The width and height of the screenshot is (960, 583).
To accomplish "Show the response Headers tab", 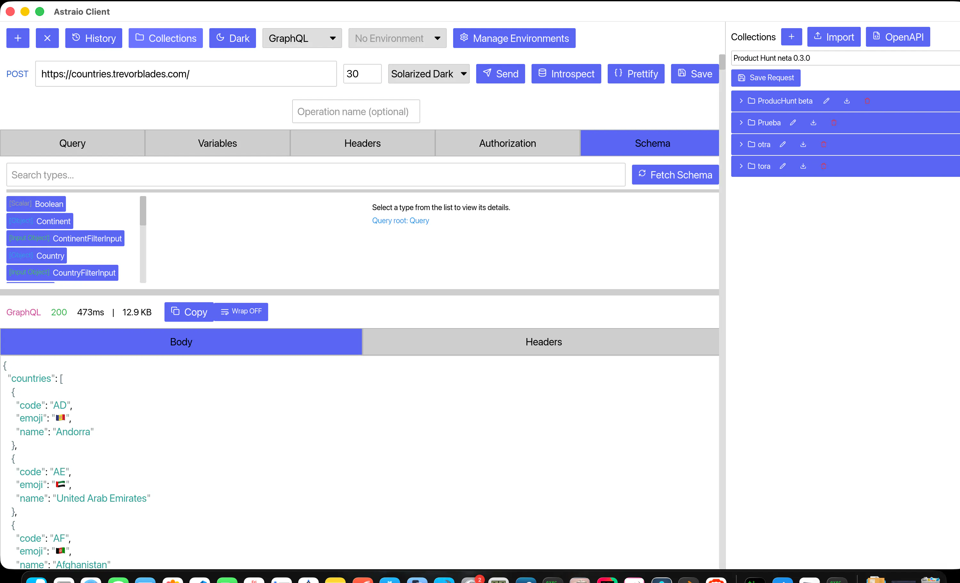I will (541, 342).
